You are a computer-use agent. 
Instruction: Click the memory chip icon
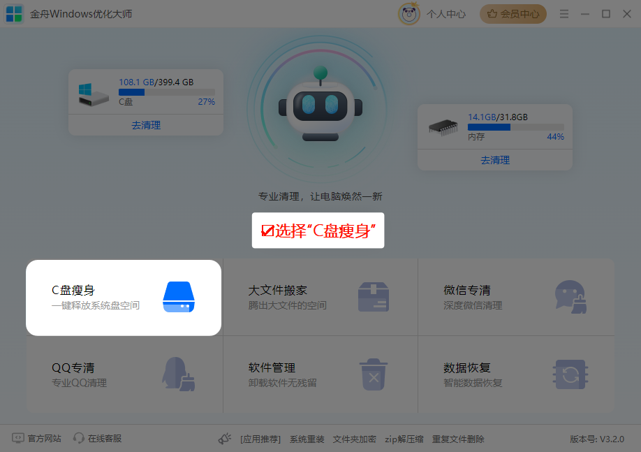[x=443, y=127]
